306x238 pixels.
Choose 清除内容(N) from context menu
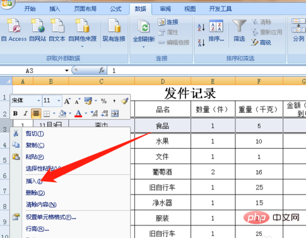click(41, 204)
